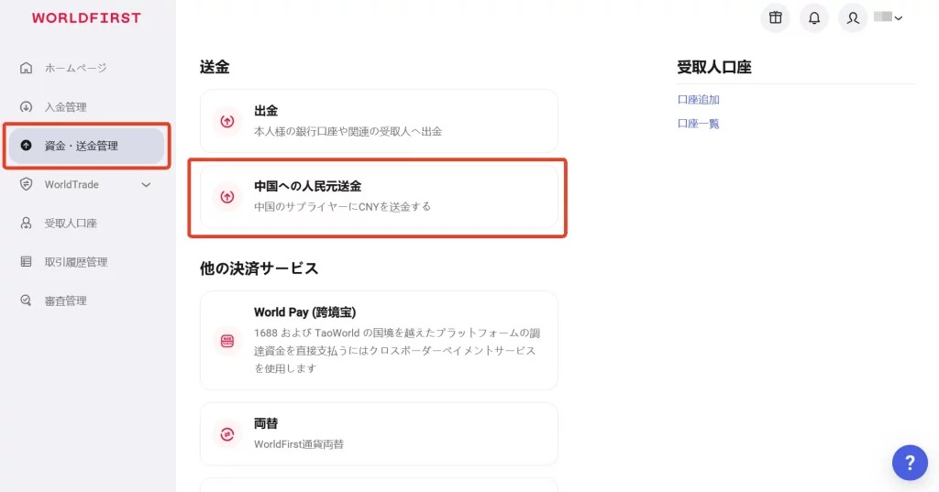
Task: Click the list icon beside 取引履歴管理
Action: (26, 261)
